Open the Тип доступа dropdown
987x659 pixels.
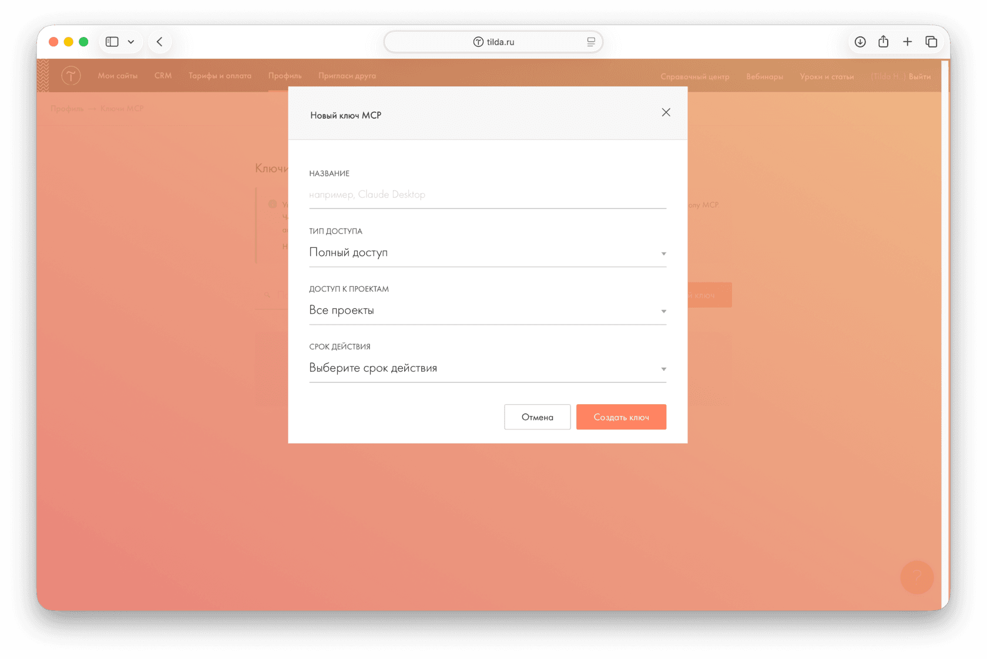[488, 253]
